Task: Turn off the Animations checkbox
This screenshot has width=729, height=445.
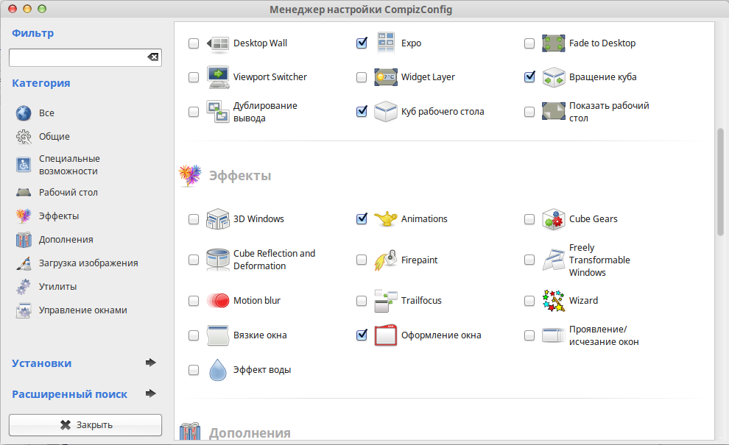Action: [362, 218]
